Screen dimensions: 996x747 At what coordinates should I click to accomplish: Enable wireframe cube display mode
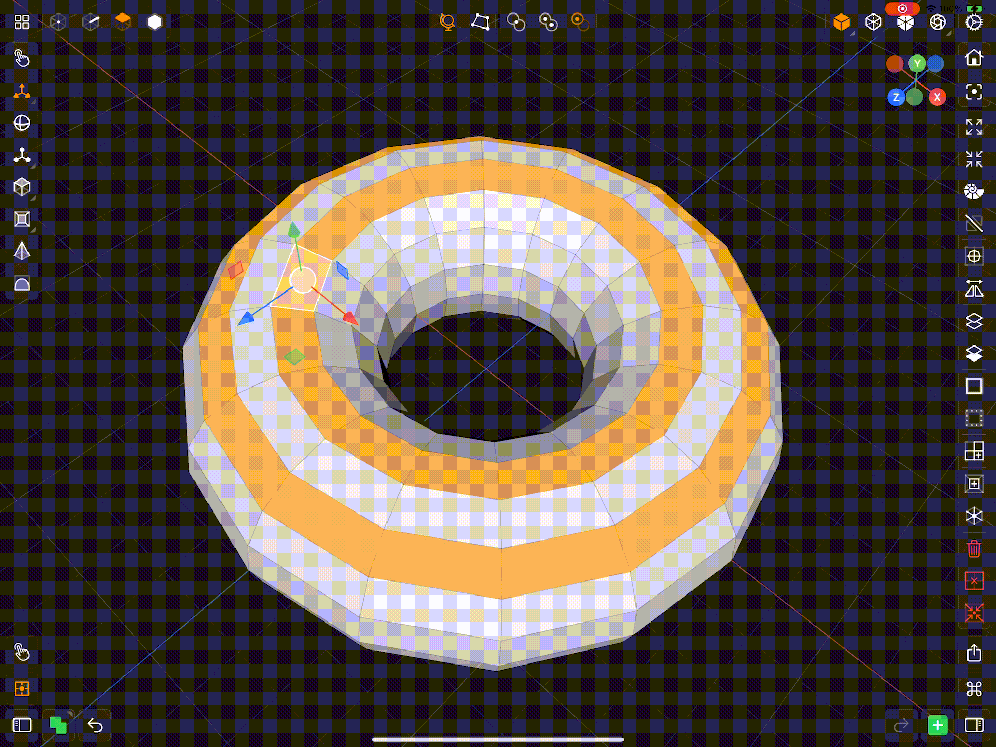point(874,22)
